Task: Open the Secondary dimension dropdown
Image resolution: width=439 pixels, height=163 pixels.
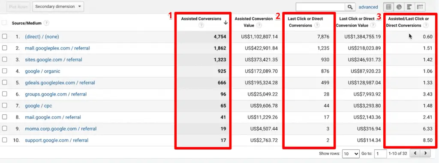Action: pos(58,6)
